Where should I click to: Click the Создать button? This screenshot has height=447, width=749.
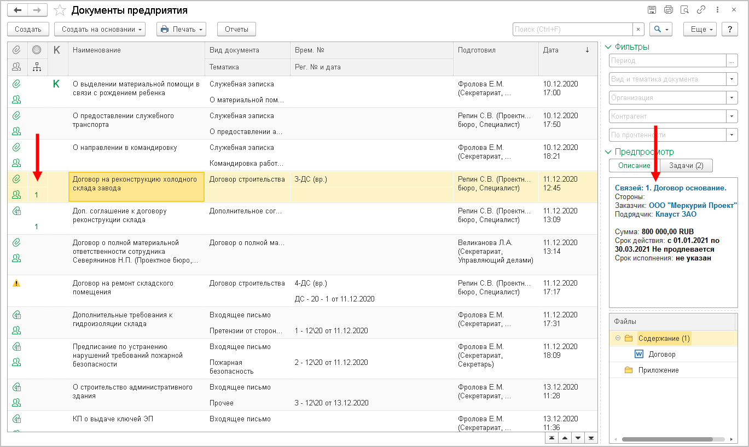[28, 30]
